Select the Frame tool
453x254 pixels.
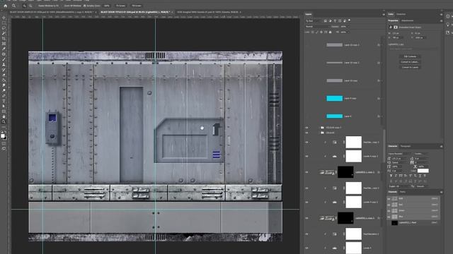tap(4, 44)
